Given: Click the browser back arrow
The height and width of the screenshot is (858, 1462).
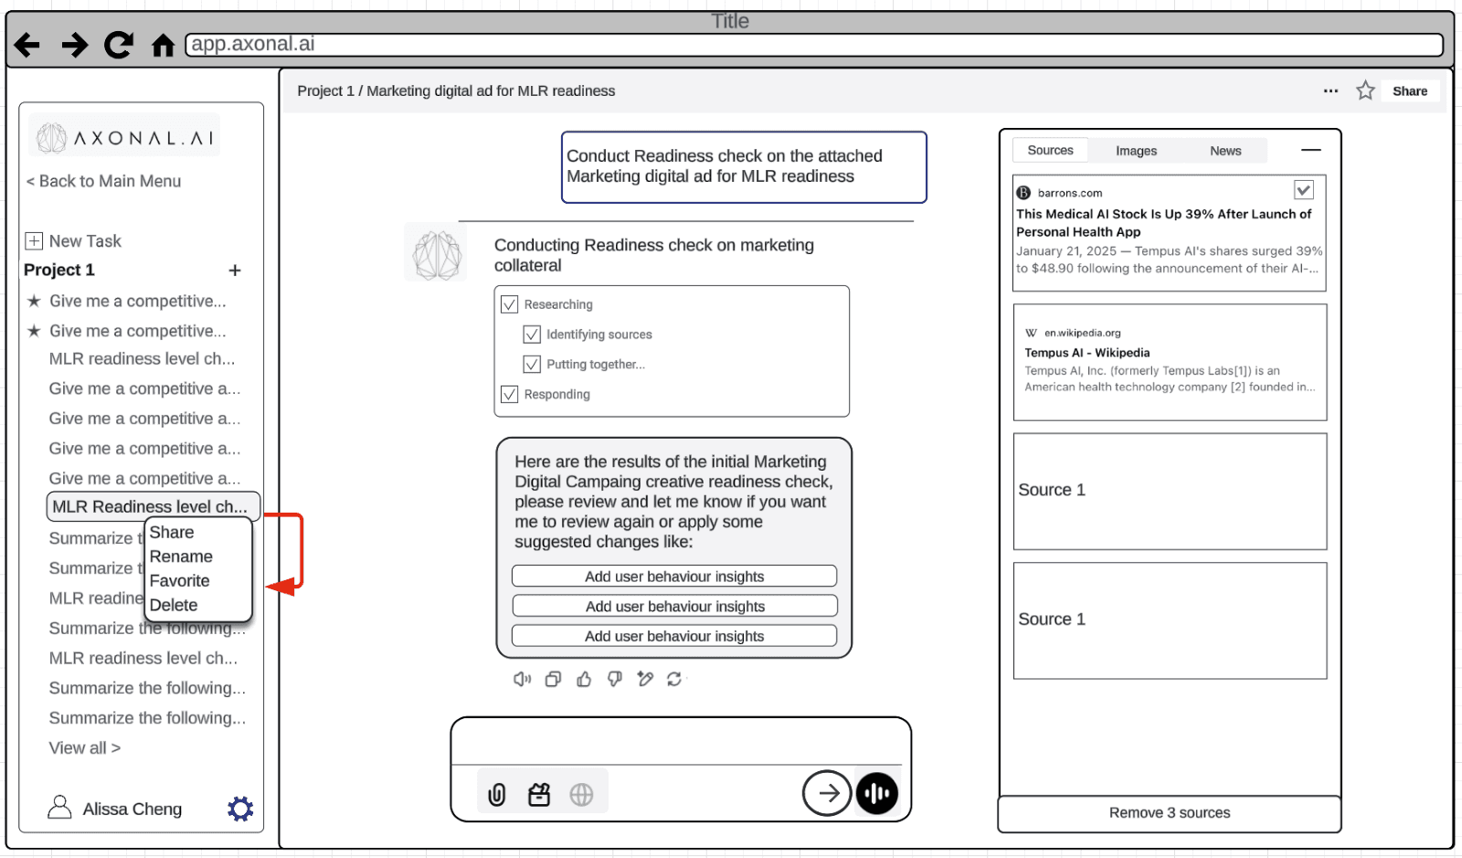Looking at the screenshot, I should [27, 45].
